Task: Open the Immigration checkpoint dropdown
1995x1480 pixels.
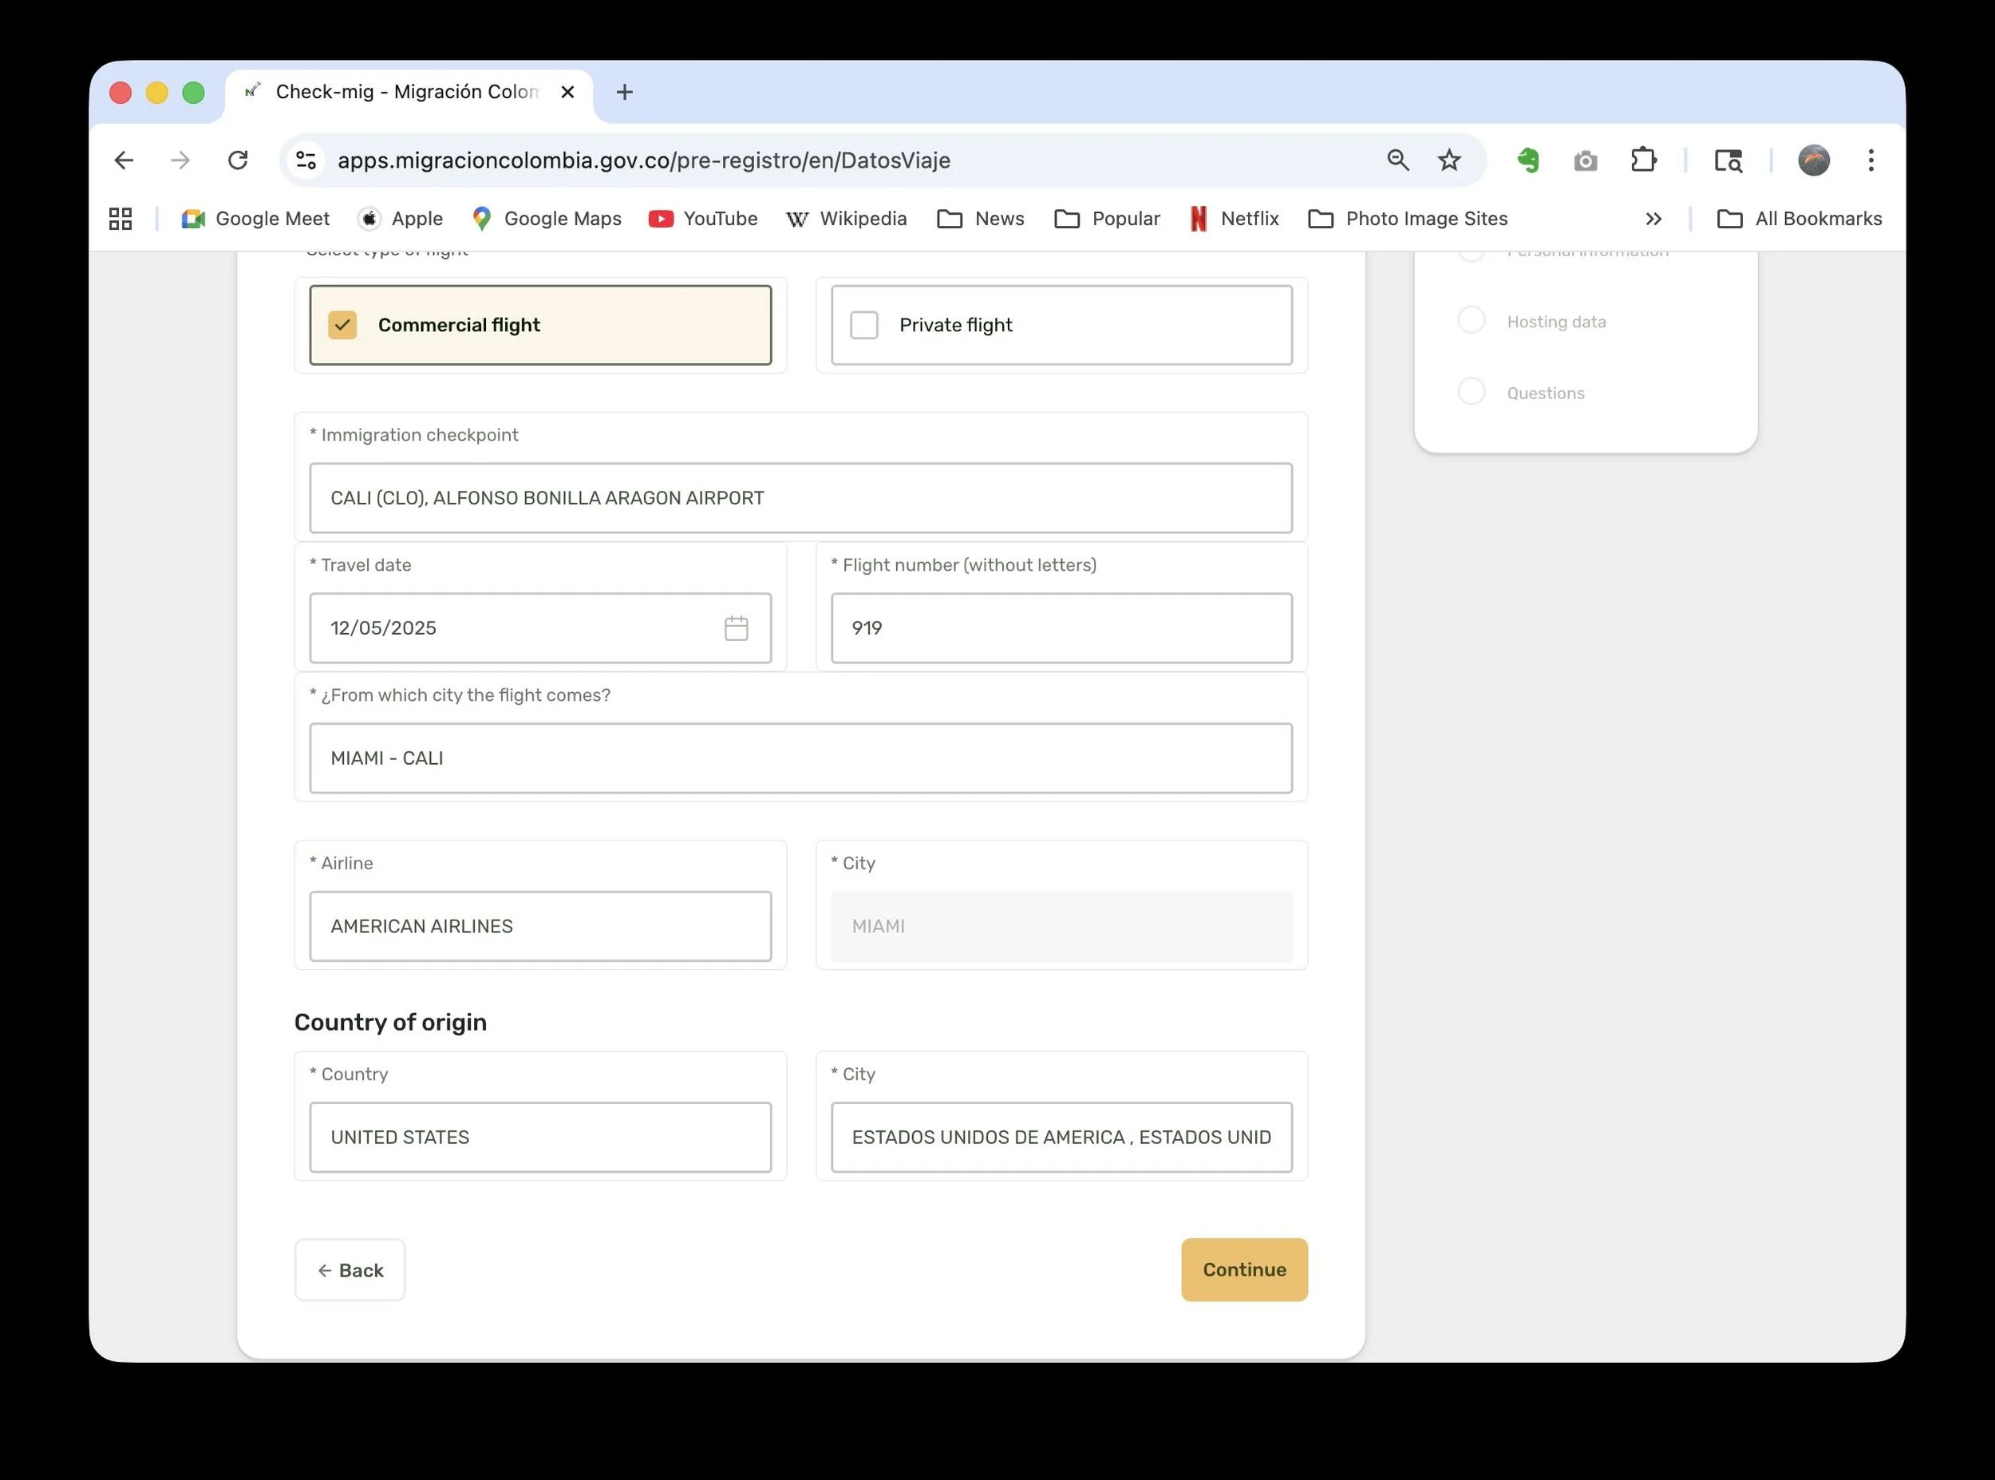Action: pos(800,498)
